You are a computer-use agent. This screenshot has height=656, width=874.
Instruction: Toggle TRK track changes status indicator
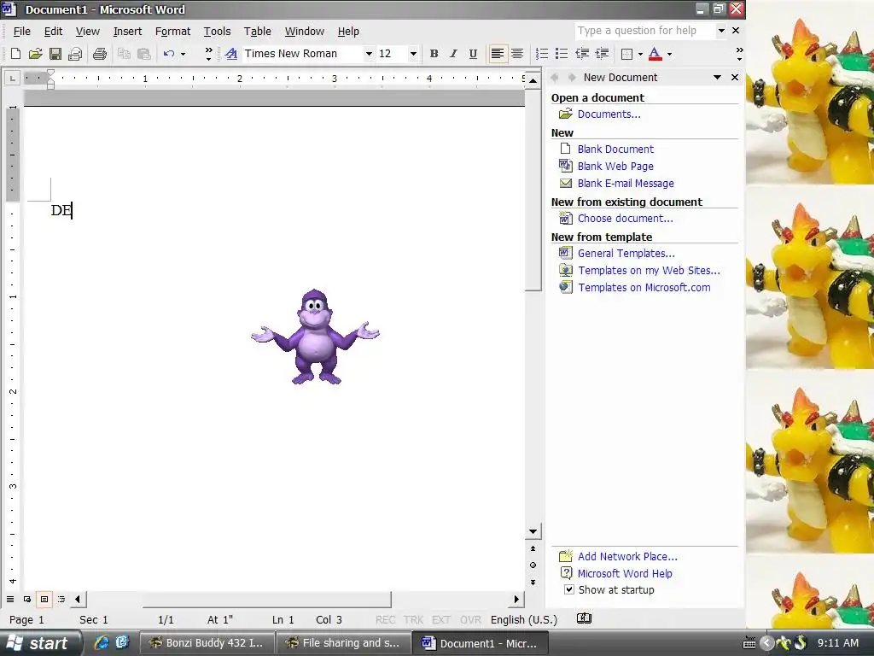pos(413,620)
